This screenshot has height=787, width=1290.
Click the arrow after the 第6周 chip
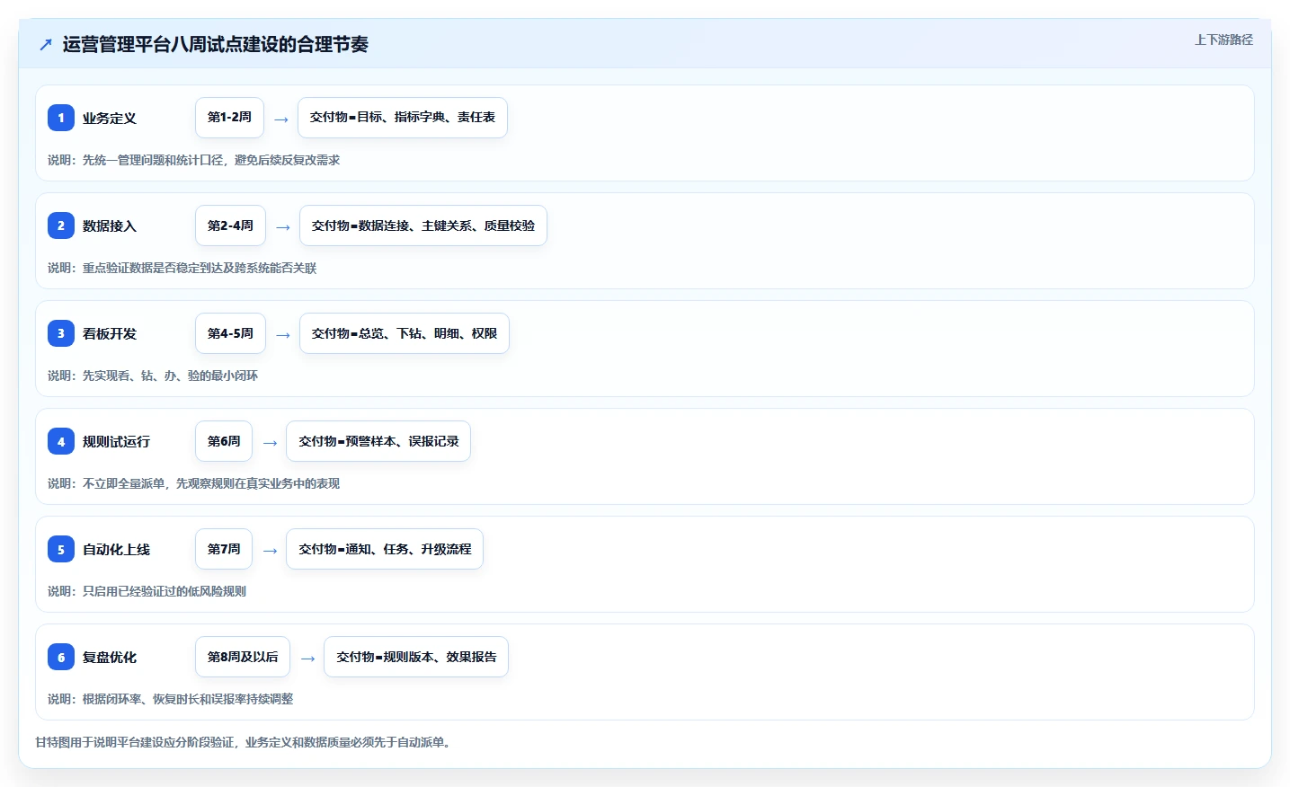(270, 443)
